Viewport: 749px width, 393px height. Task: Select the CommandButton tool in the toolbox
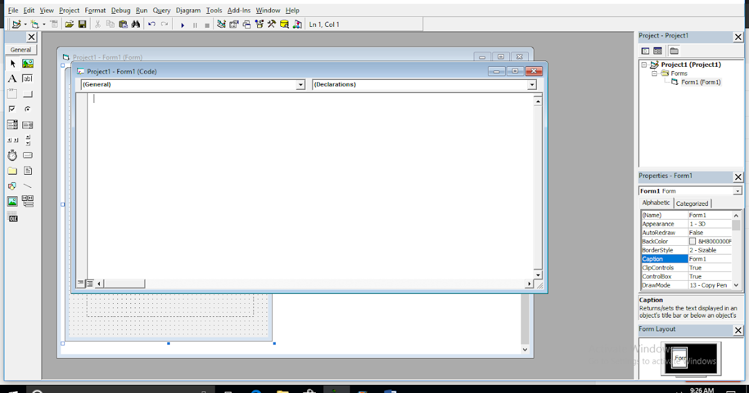[x=27, y=93]
